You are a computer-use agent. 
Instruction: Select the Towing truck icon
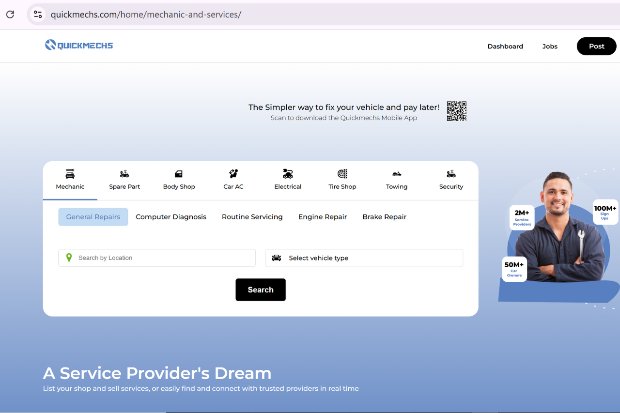(397, 174)
